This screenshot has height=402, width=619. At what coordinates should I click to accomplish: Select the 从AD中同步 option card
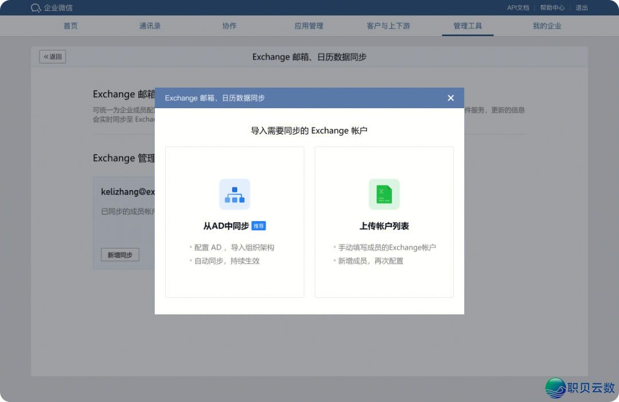point(234,222)
